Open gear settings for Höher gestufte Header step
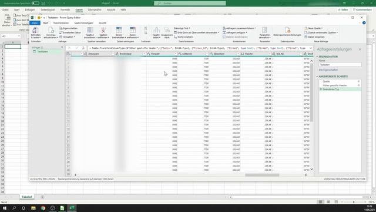376x212 pixels. click(359, 85)
